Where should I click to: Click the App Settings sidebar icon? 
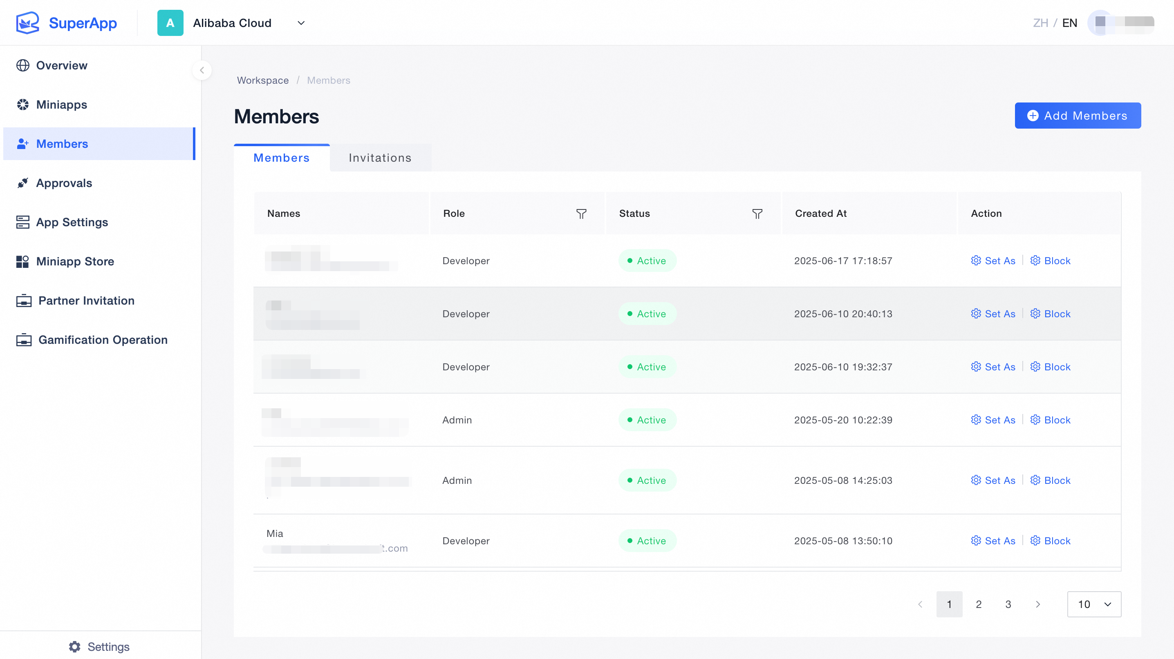tap(23, 222)
